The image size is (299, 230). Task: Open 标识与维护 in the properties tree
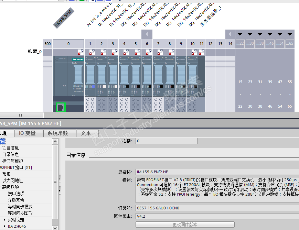pyautogui.click(x=13, y=161)
